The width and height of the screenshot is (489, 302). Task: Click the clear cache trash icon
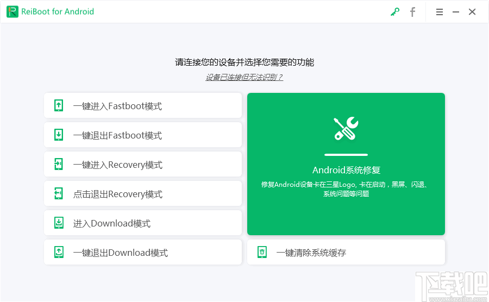pos(262,252)
